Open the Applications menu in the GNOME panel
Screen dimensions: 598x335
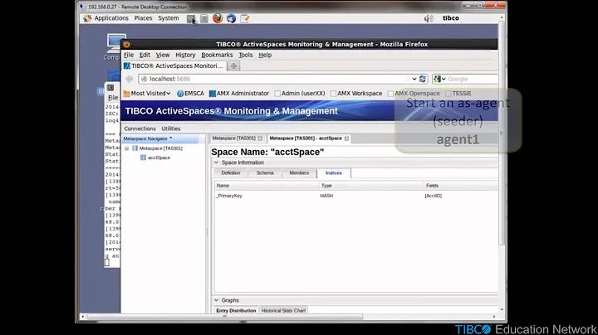click(x=111, y=18)
